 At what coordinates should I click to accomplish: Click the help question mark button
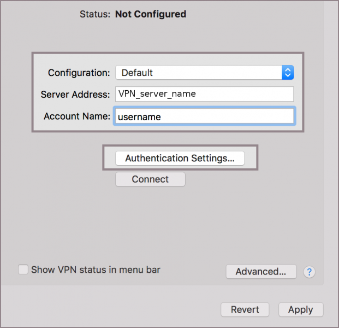click(x=310, y=272)
